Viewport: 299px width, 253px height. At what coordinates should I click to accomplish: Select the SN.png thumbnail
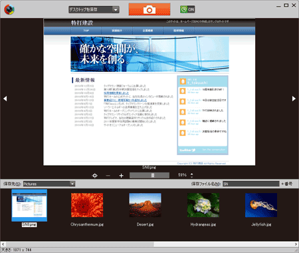29,205
